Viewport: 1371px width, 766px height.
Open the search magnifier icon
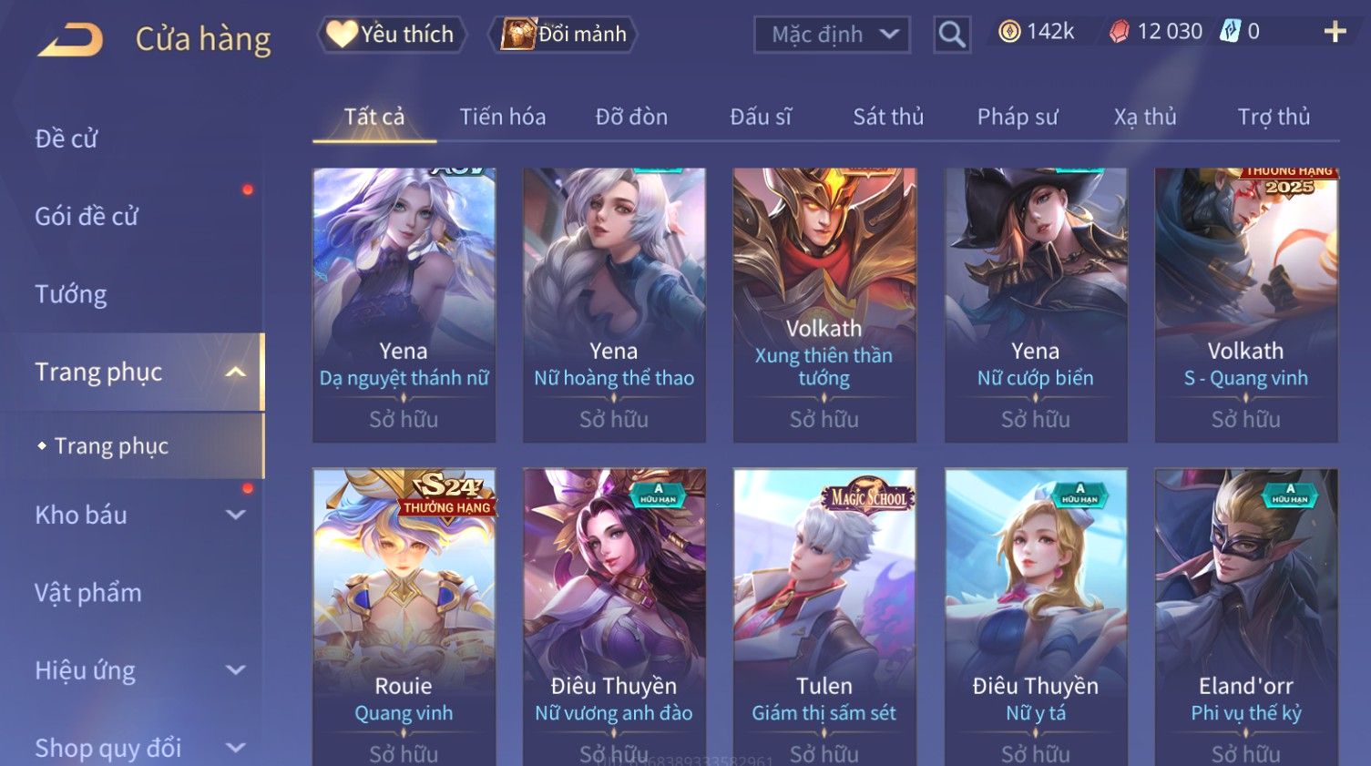[x=952, y=35]
